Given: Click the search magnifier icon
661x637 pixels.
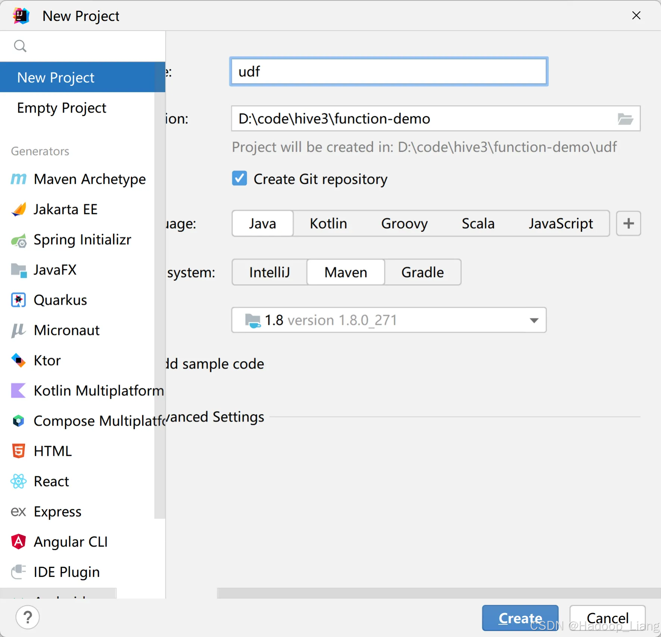Looking at the screenshot, I should 20,46.
